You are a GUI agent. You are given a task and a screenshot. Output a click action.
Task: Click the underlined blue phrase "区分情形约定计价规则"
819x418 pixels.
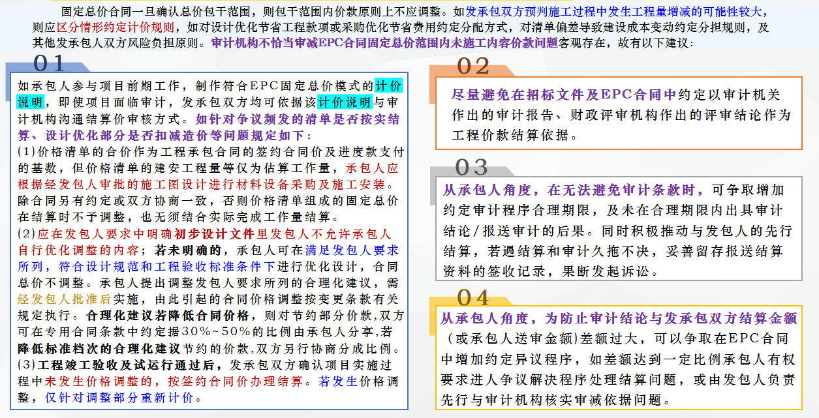[x=116, y=27]
